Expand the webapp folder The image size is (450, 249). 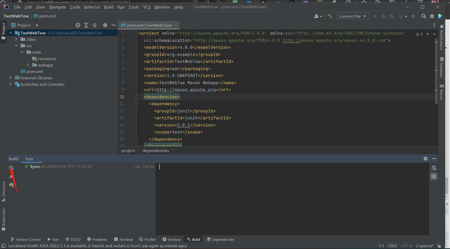tap(28, 65)
